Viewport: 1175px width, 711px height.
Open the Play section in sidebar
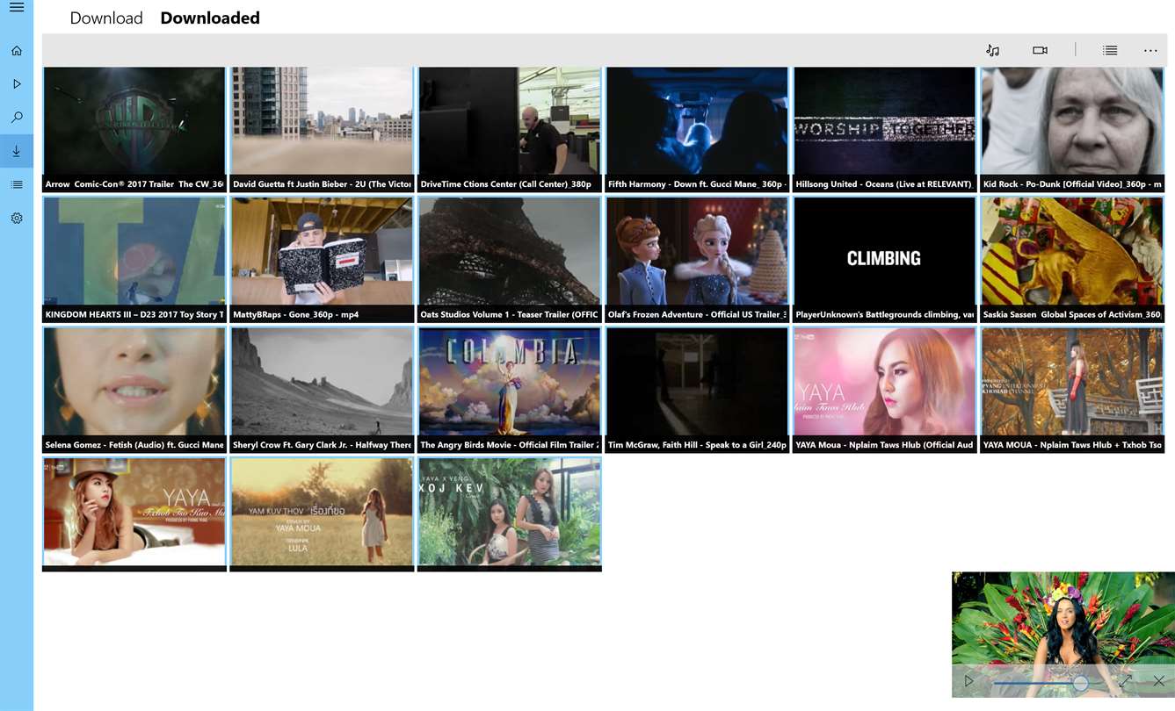(x=17, y=84)
